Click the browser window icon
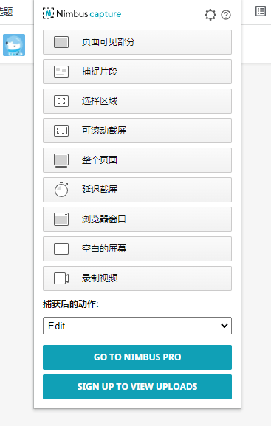The image size is (271, 426). (61, 219)
